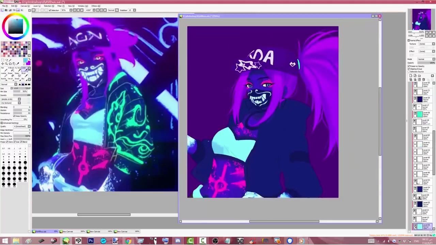Screen dimensions: 436x245
Task: Select the zoom magnifier tool
Action: coord(6,64)
